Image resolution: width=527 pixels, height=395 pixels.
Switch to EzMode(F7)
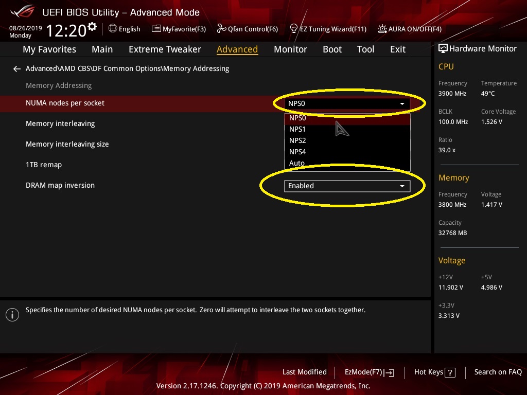[x=370, y=372]
